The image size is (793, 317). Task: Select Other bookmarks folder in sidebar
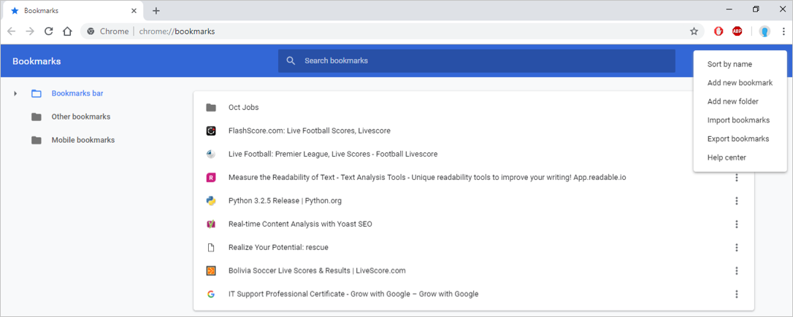click(x=80, y=117)
